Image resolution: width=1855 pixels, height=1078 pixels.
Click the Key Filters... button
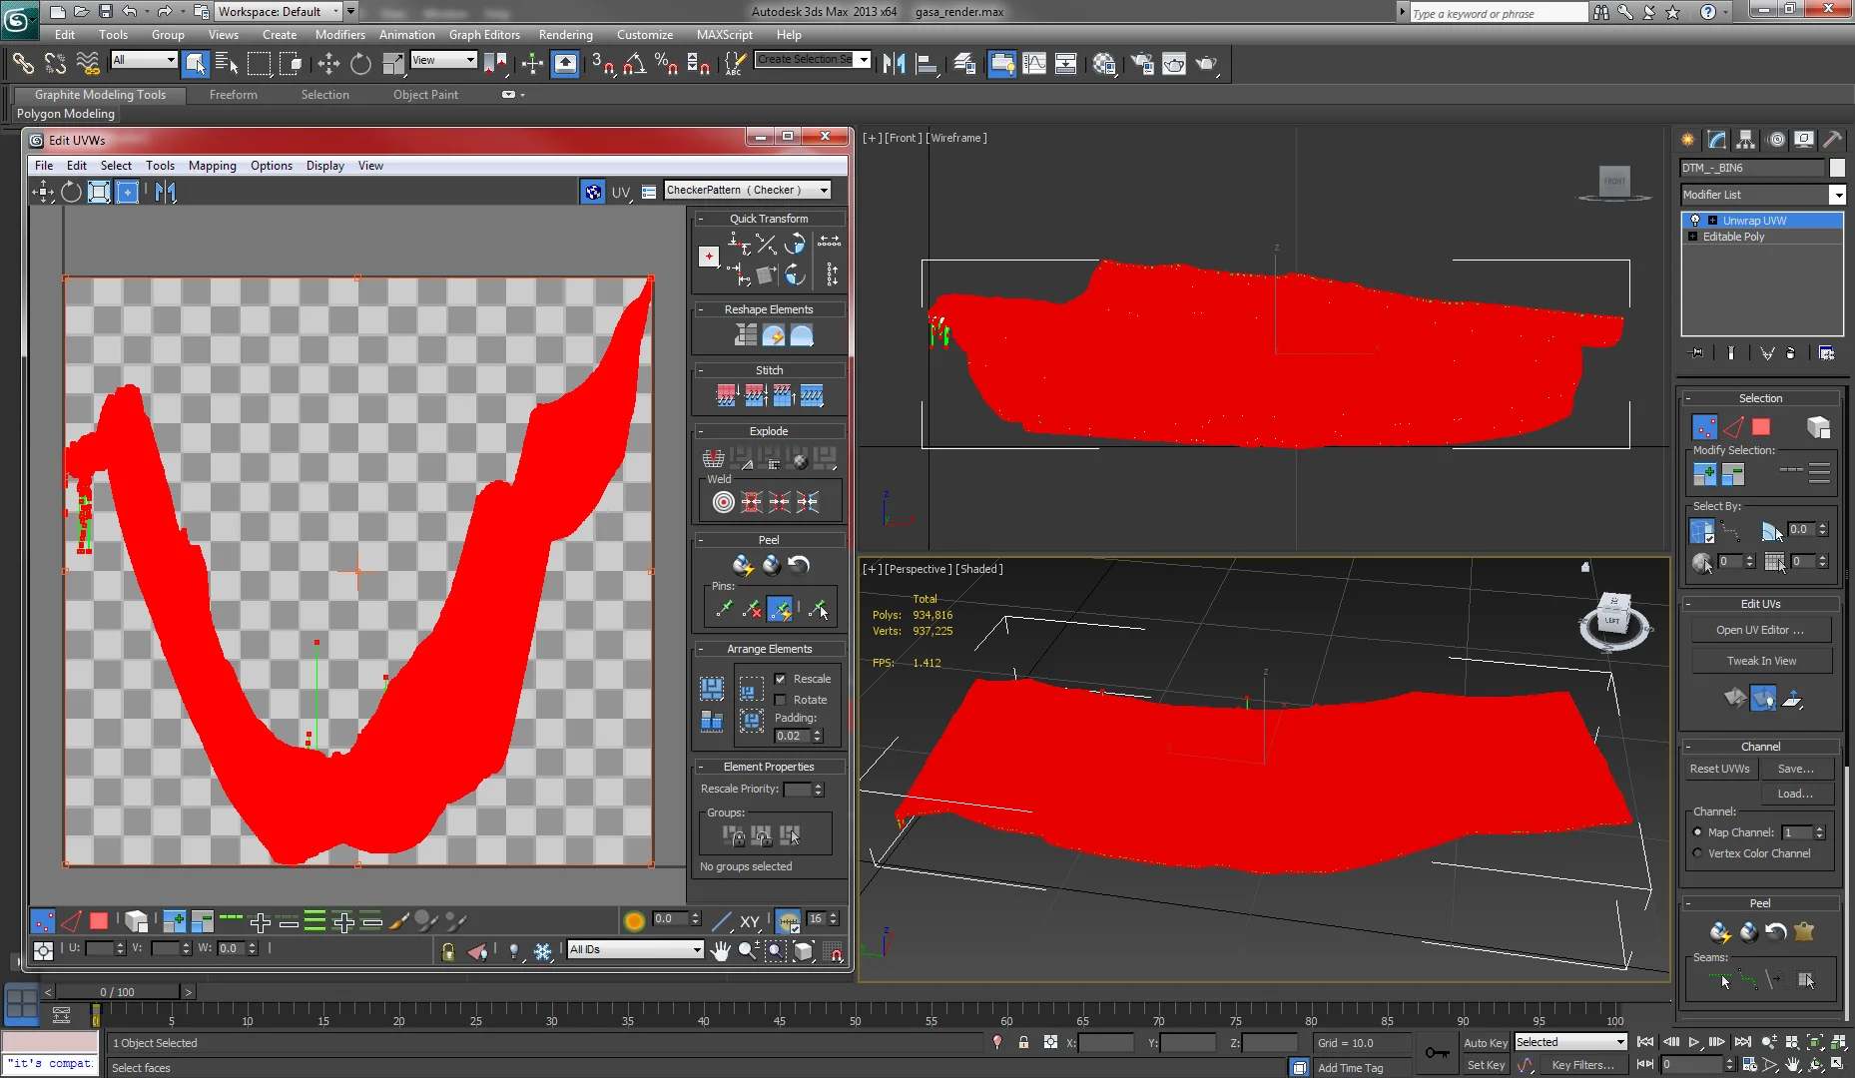tap(1582, 1065)
